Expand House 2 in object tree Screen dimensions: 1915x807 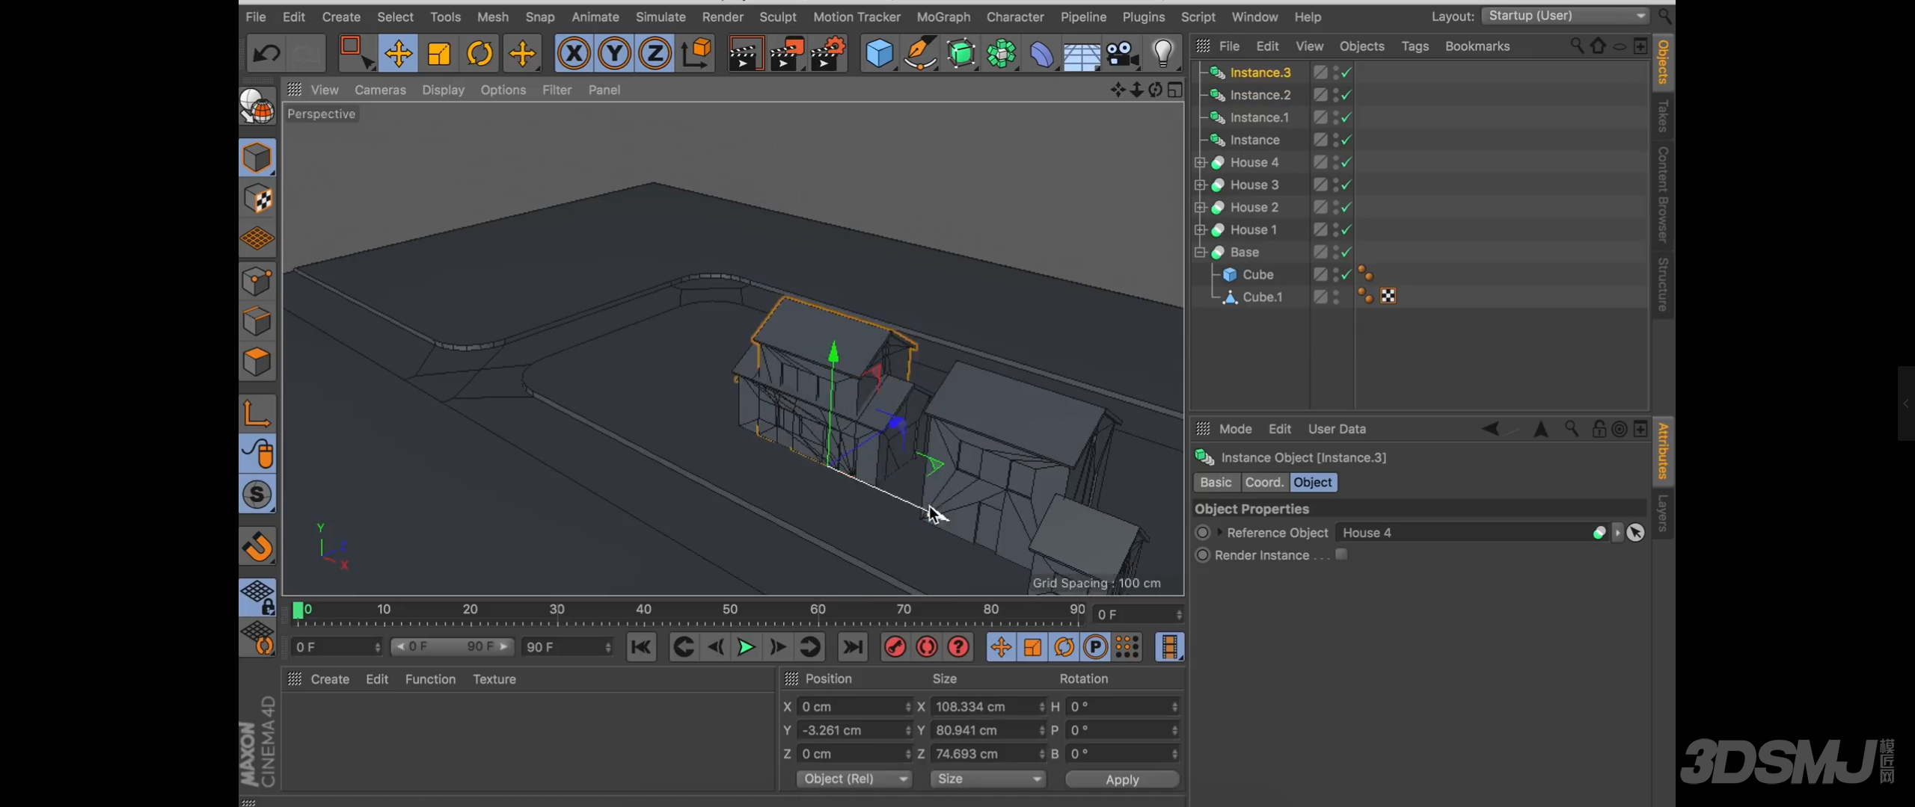coord(1200,207)
